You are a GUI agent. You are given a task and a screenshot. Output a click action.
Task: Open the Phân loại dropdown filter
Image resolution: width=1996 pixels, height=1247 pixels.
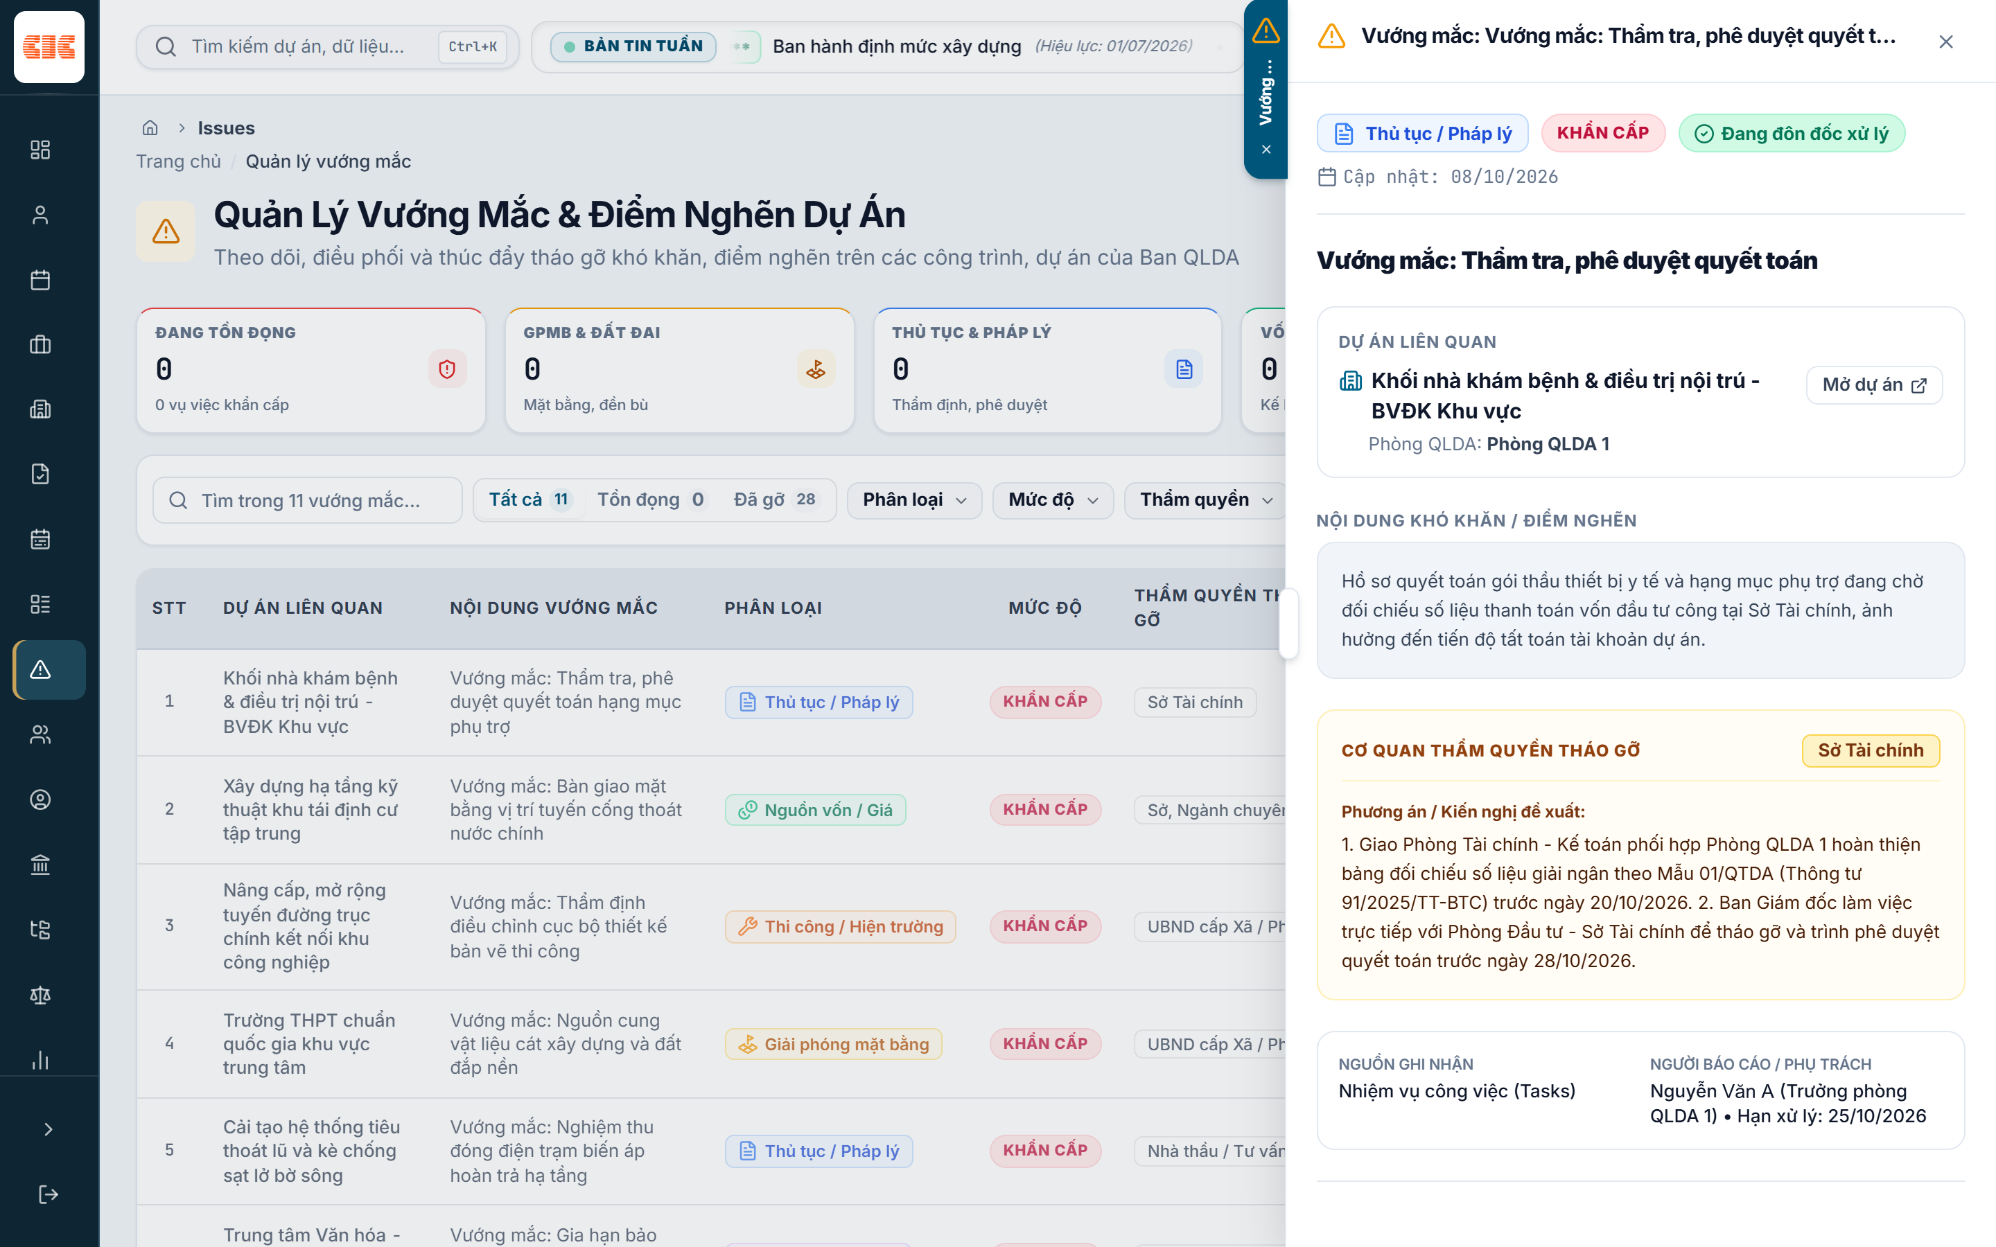click(914, 499)
